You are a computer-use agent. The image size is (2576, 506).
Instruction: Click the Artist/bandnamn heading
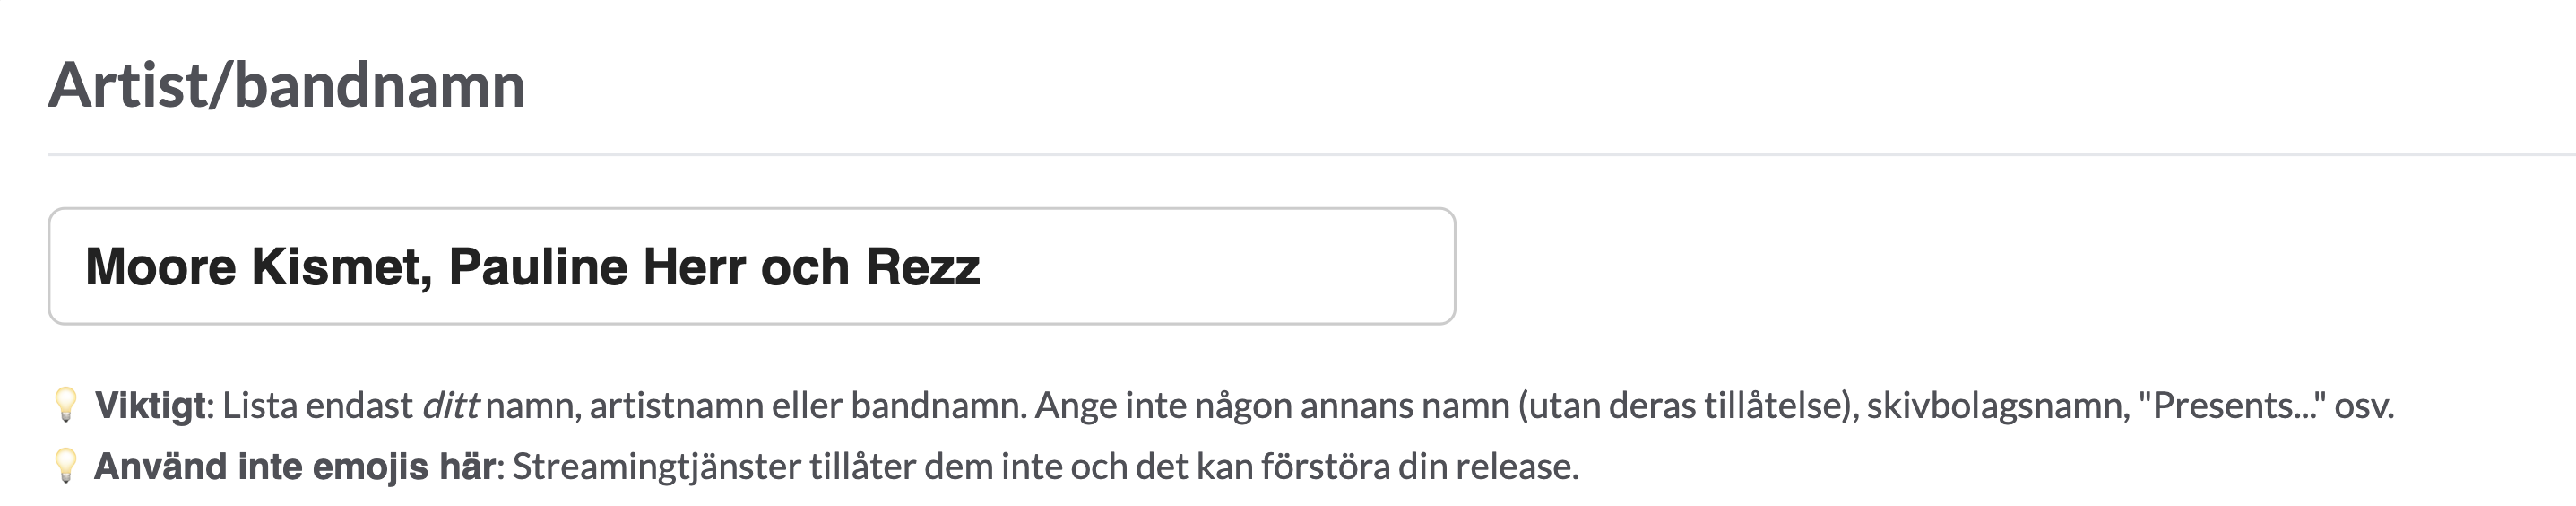(x=287, y=85)
